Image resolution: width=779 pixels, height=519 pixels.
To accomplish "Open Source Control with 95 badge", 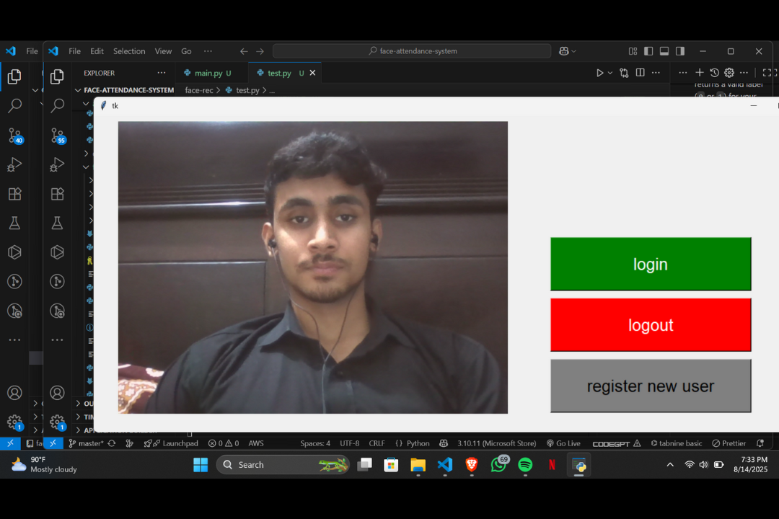I will click(x=58, y=136).
